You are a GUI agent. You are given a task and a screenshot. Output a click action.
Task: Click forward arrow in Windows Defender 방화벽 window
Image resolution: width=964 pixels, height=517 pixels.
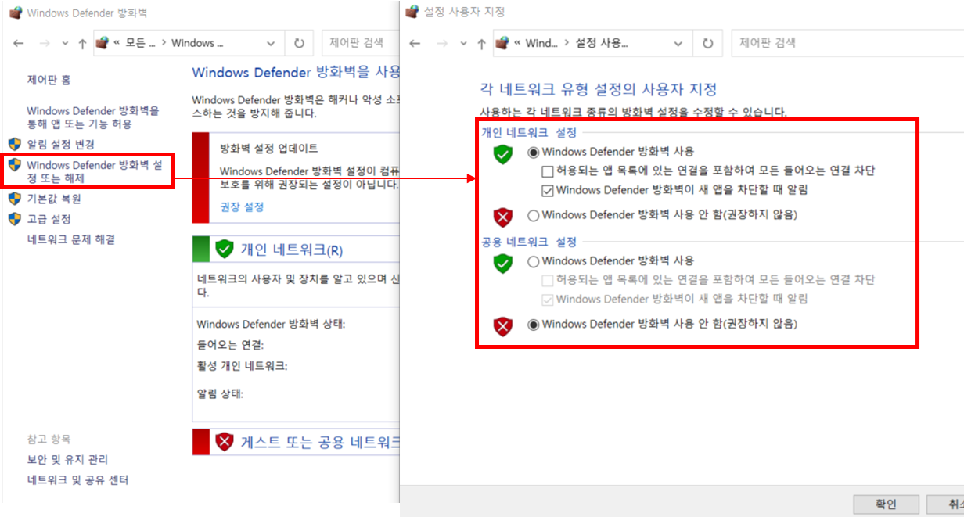44,44
